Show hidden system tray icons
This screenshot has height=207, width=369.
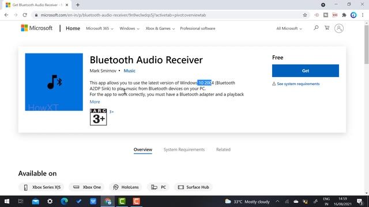[x=277, y=201]
